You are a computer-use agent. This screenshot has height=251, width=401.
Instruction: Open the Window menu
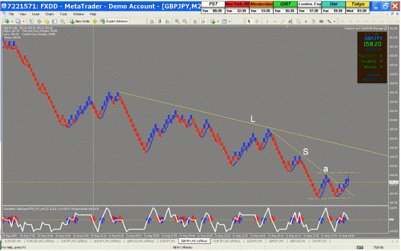point(78,14)
